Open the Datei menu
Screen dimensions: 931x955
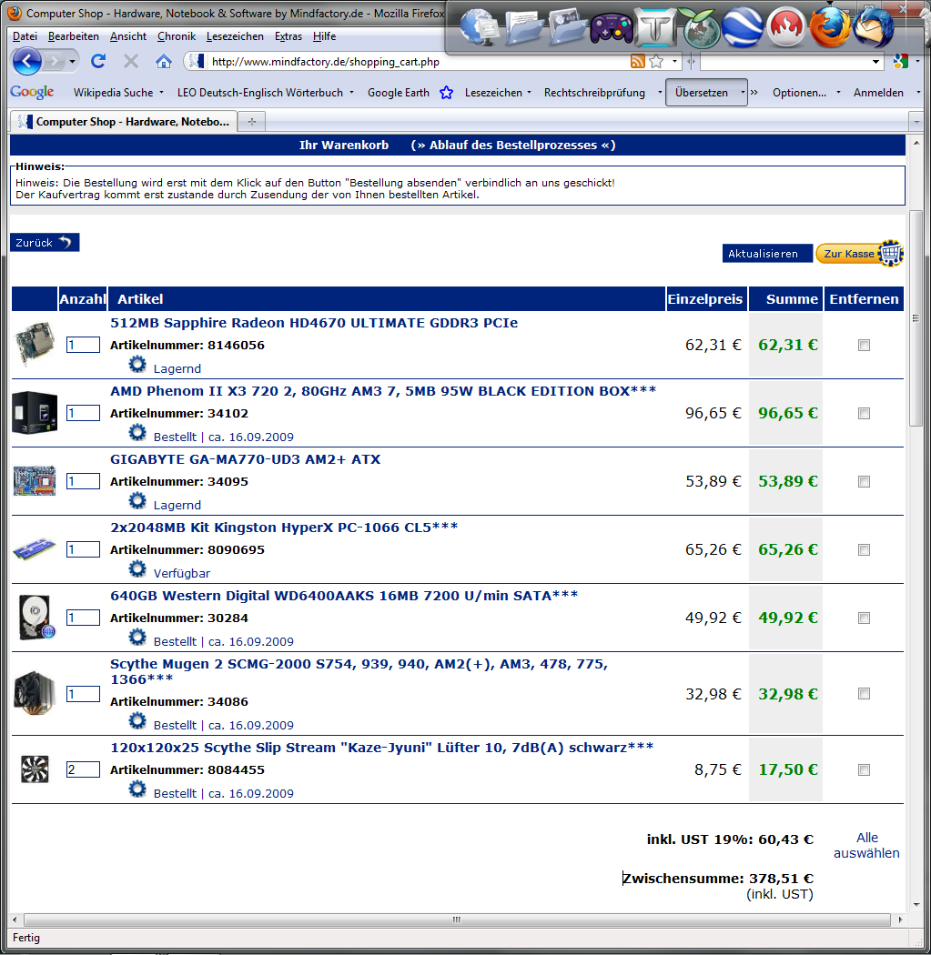[x=25, y=36]
